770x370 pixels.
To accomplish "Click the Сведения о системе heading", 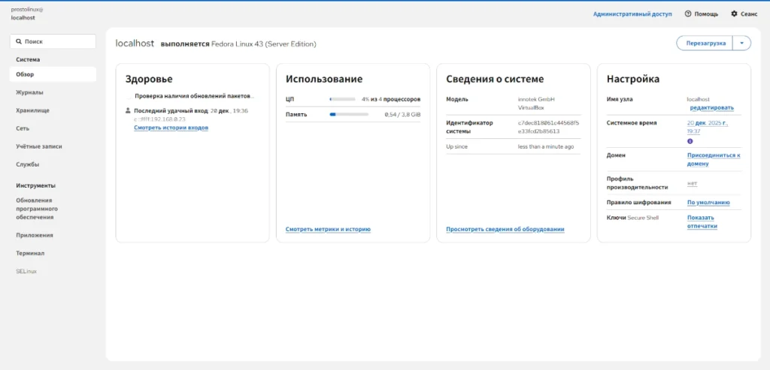I will [x=495, y=79].
